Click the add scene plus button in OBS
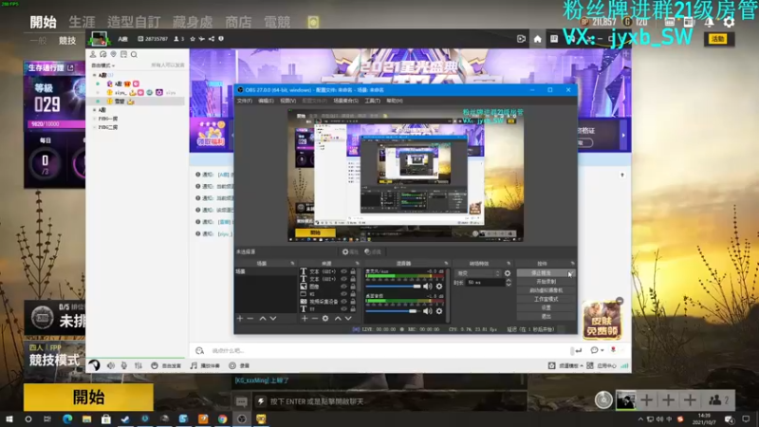Screen dimensions: 759x427 (x=240, y=319)
